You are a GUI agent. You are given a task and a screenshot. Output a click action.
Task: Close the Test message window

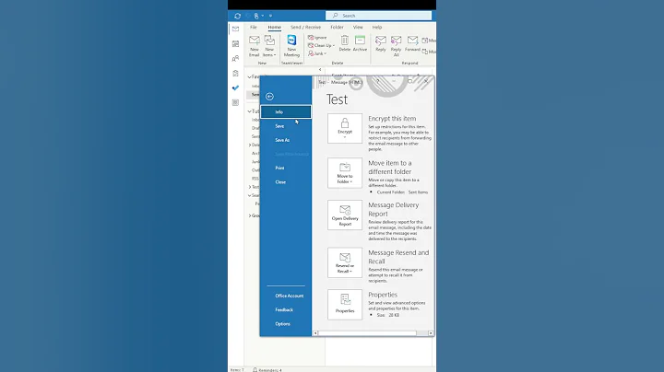(426, 81)
